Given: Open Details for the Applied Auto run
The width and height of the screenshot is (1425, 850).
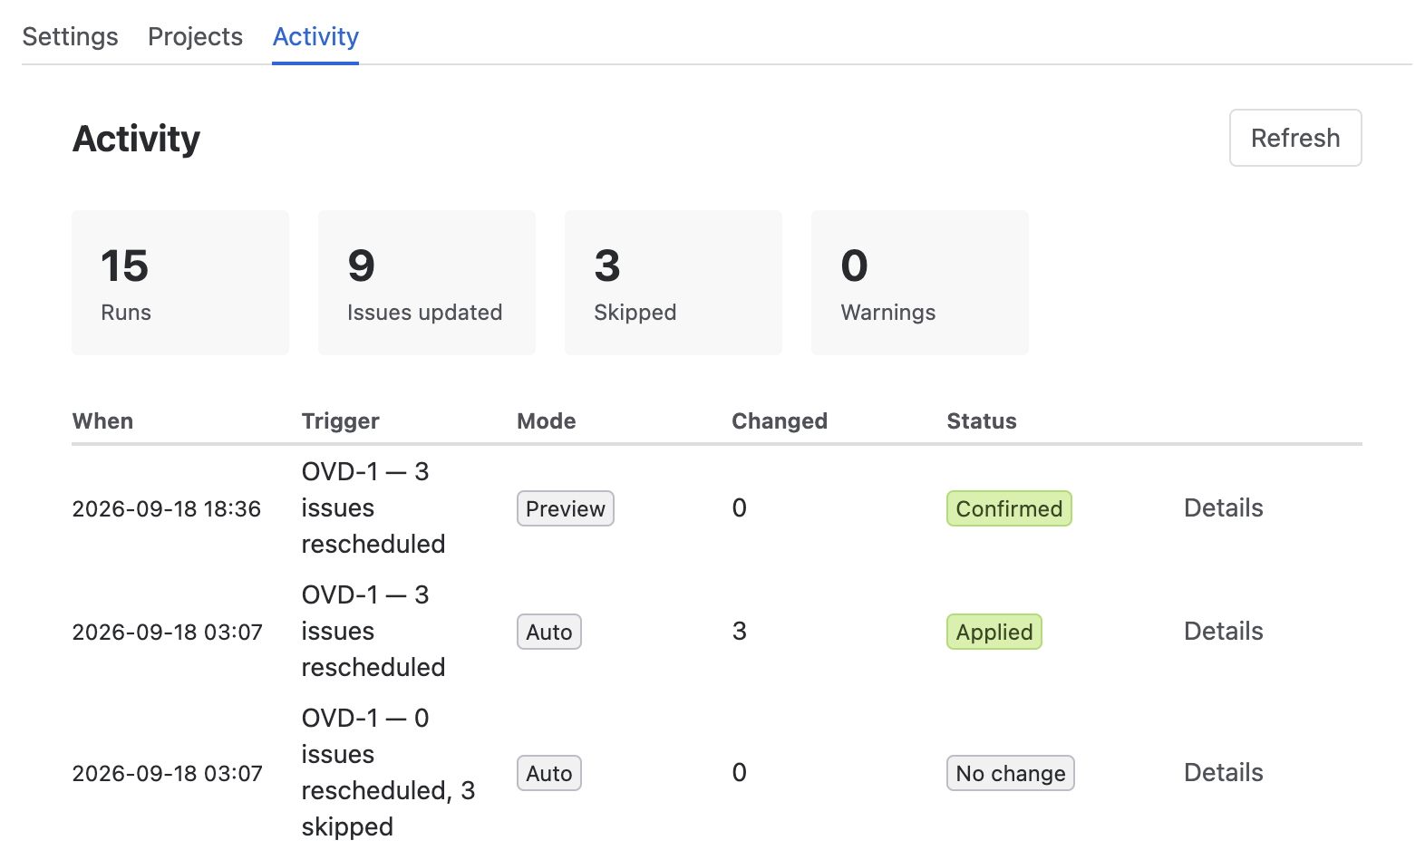Looking at the screenshot, I should pos(1223,631).
